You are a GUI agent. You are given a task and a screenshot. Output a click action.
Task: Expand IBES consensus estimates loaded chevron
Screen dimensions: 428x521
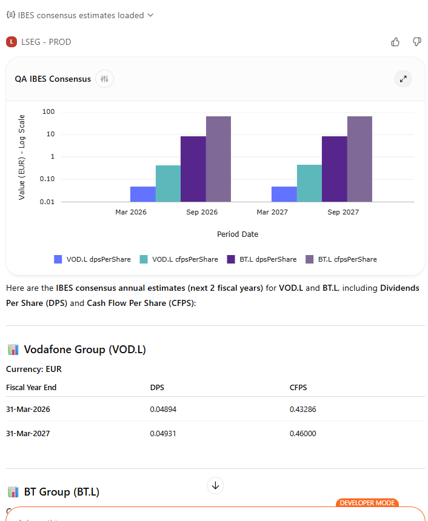tap(150, 15)
